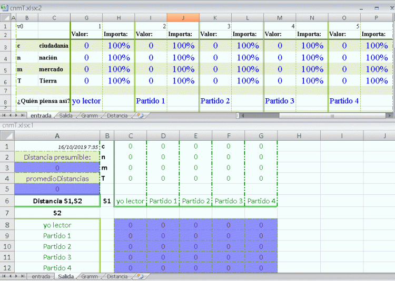Click the insert new sheet icon in upper window
This screenshot has width=395, height=281.
[x=140, y=116]
